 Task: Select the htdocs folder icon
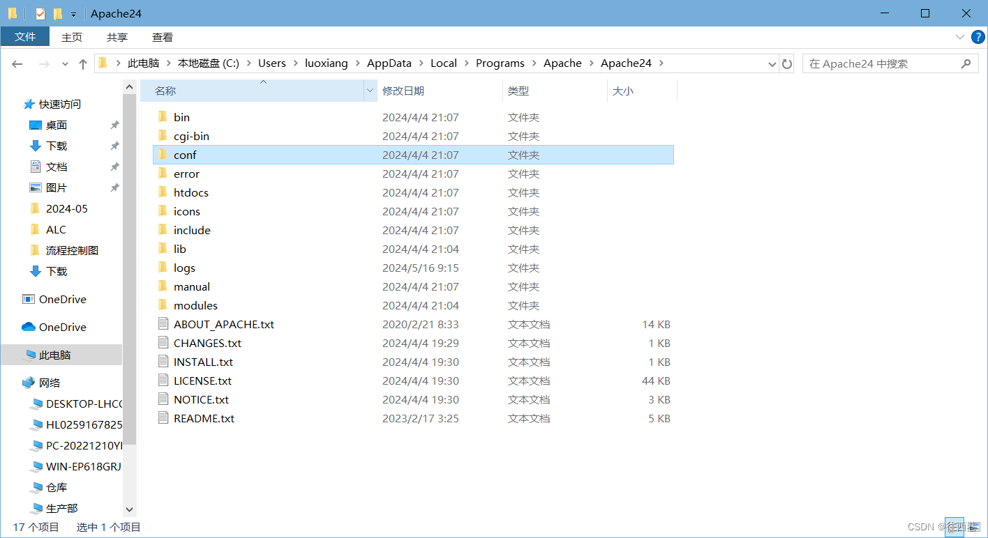pos(163,192)
